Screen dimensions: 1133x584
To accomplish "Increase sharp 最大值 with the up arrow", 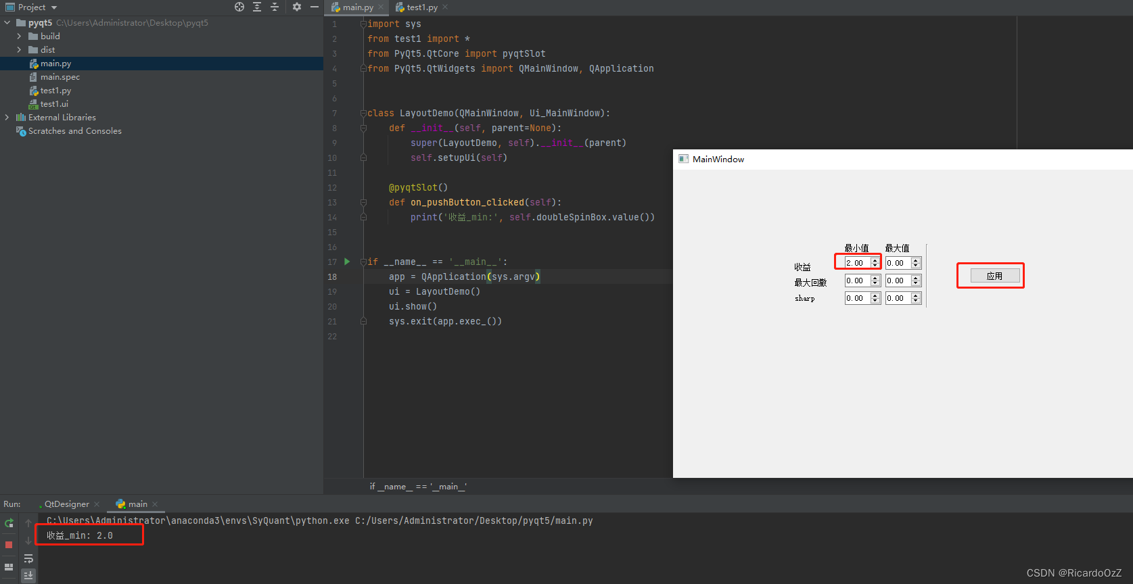I will (916, 295).
